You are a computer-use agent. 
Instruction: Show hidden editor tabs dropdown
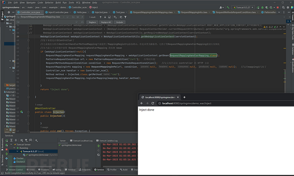click(x=279, y=12)
